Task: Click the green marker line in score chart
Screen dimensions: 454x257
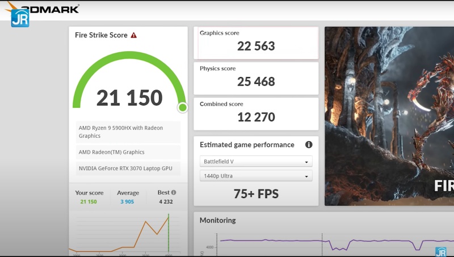Action: point(169,233)
